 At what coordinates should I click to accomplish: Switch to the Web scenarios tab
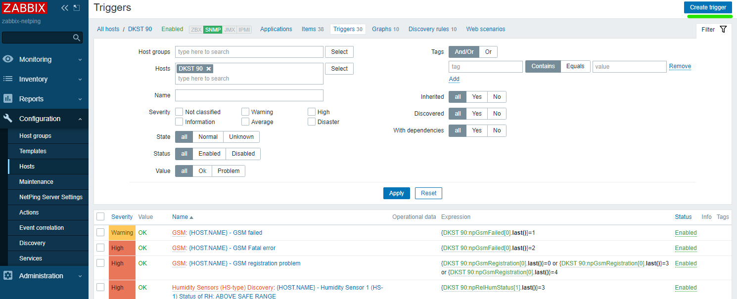click(x=486, y=29)
